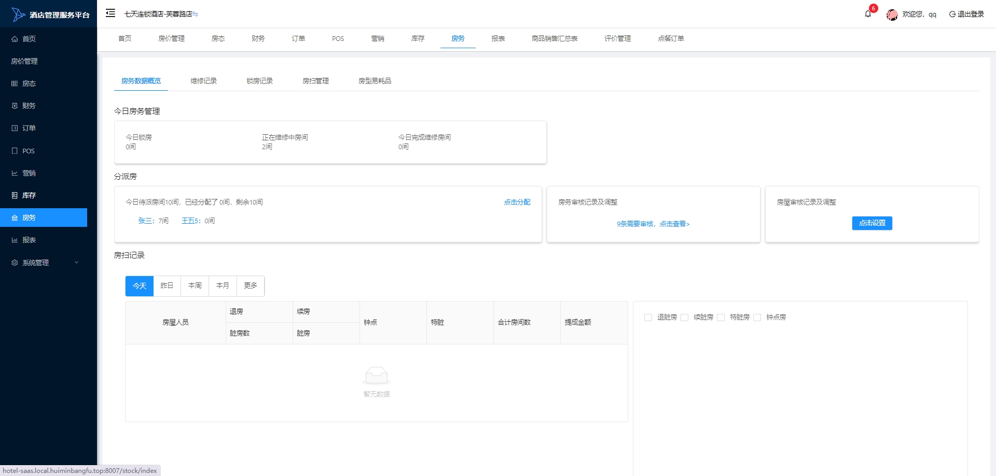Expand the 系统管理 submenu arrow

coord(77,263)
